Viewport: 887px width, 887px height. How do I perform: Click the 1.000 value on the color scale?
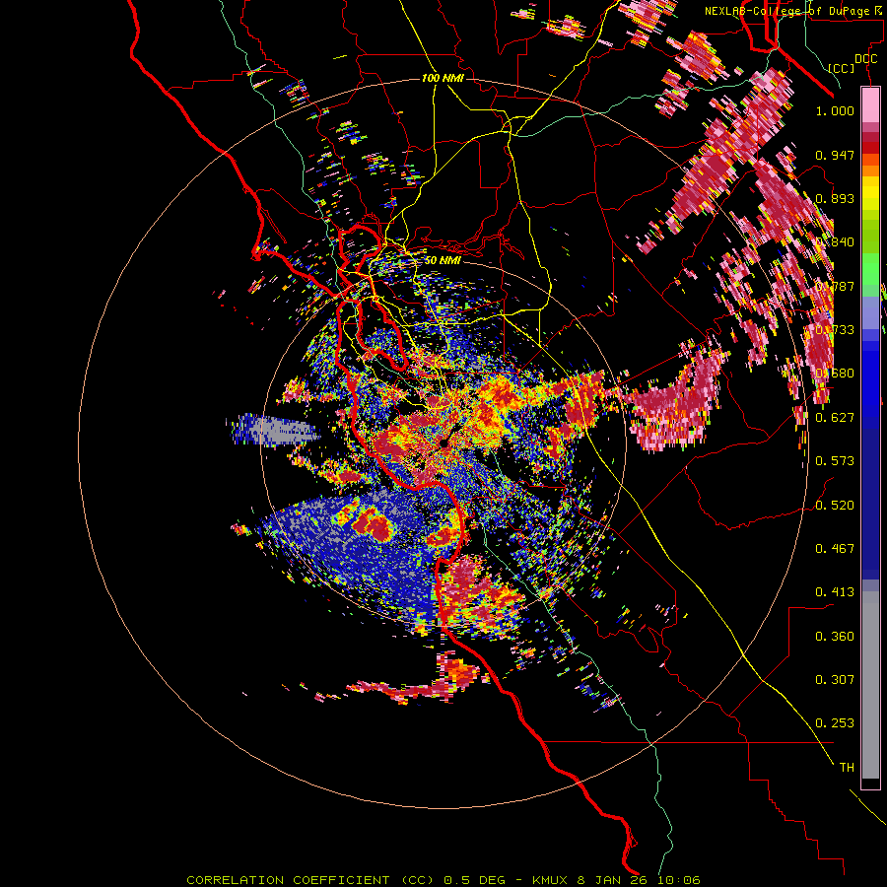pos(835,110)
